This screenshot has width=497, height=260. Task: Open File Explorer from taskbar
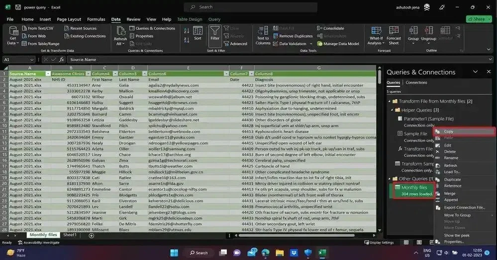[280, 253]
